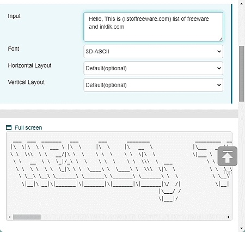Click the Full screen window icon
The image size is (245, 232).
pyautogui.click(x=9, y=127)
